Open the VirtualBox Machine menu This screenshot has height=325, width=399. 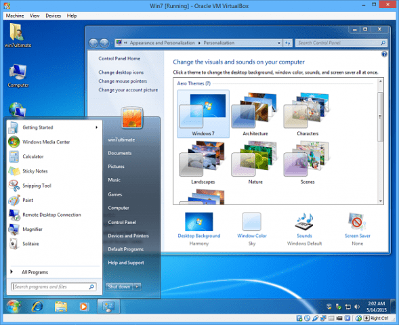15,16
